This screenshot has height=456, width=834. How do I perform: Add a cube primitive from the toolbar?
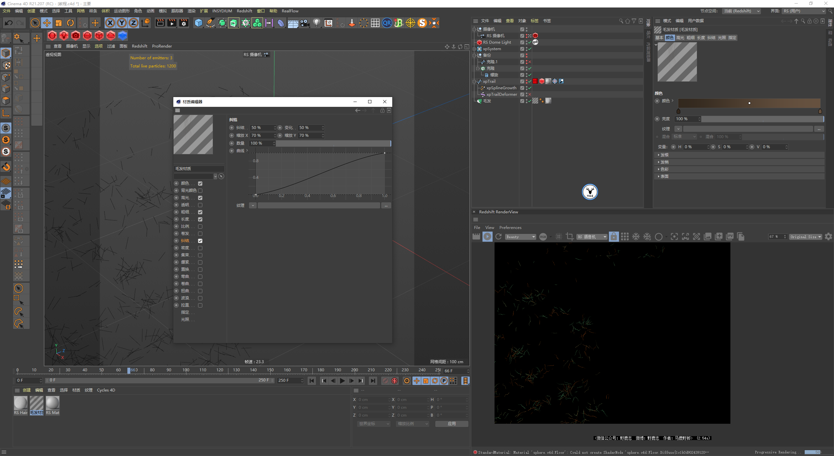198,23
